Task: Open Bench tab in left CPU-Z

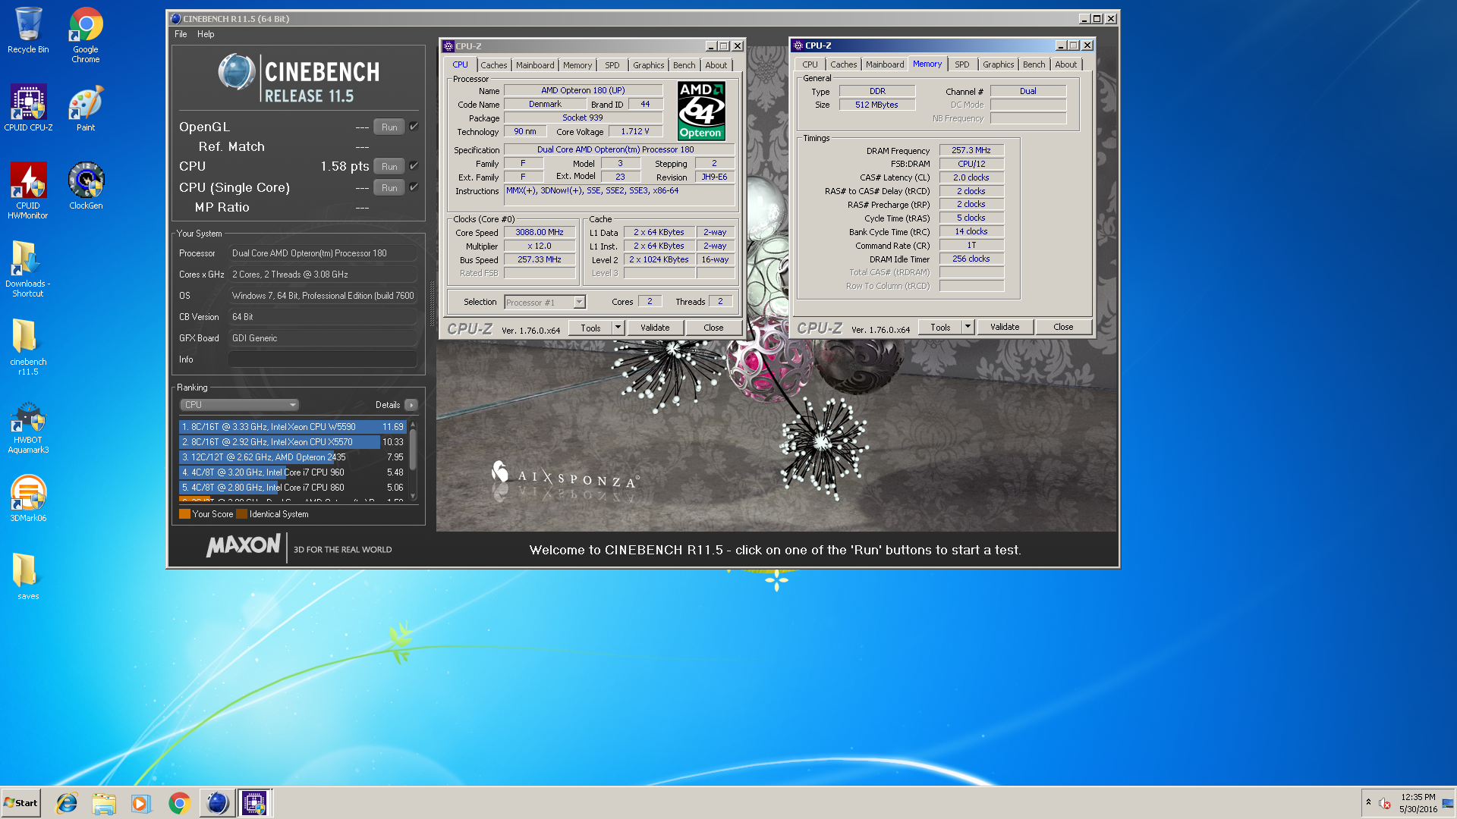Action: [x=684, y=65]
